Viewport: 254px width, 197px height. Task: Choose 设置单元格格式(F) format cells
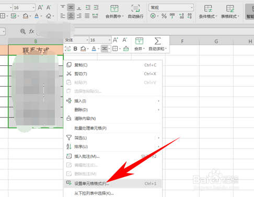113,183
